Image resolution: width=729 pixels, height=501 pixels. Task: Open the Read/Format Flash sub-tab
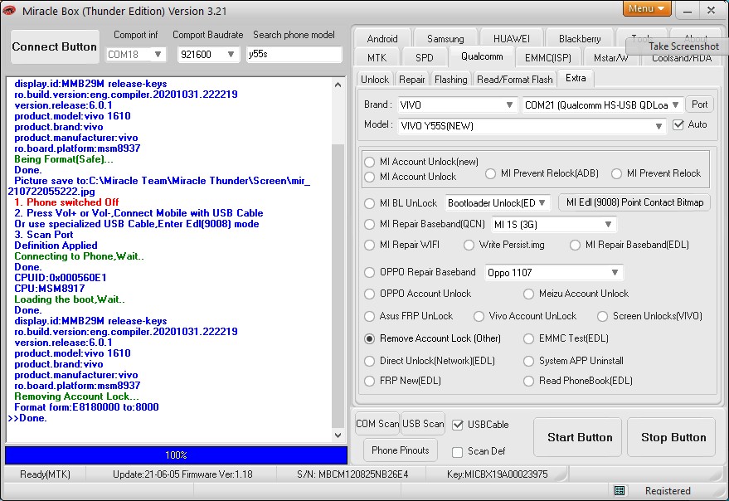(x=515, y=80)
